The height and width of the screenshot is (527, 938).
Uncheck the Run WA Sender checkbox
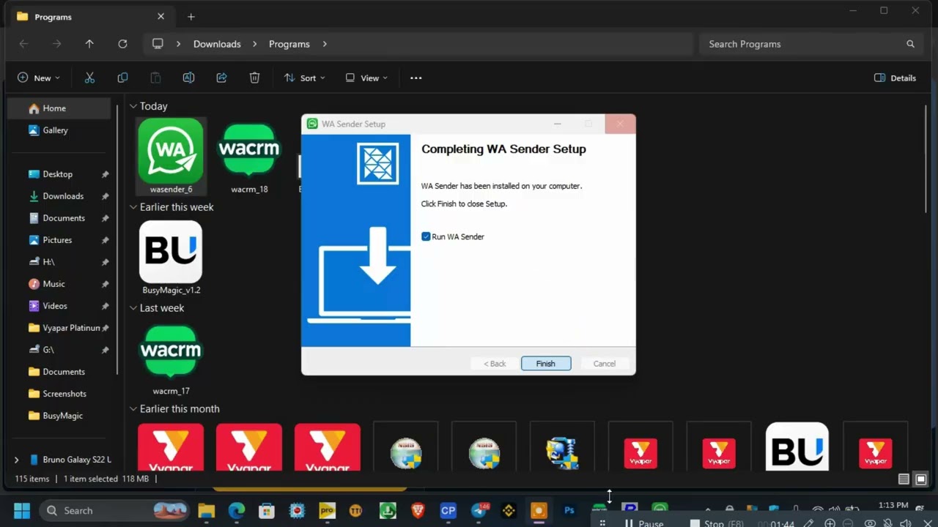pyautogui.click(x=426, y=236)
